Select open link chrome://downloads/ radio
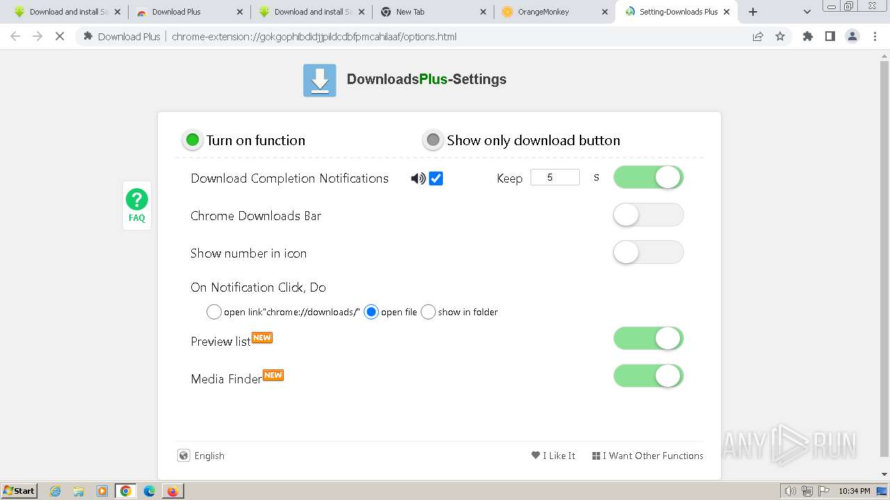The image size is (890, 500). [x=214, y=312]
